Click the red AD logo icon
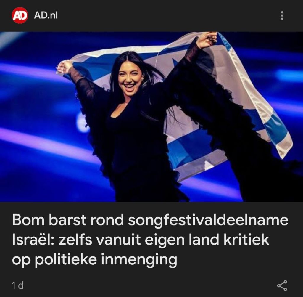 [x=20, y=15]
